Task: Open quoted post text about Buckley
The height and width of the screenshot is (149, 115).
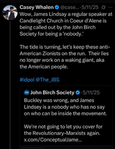Action: (65, 107)
